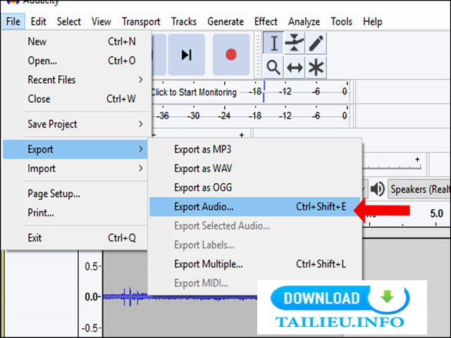Click the 0.5 value on the vertical scale
The image size is (451, 338).
click(91, 266)
